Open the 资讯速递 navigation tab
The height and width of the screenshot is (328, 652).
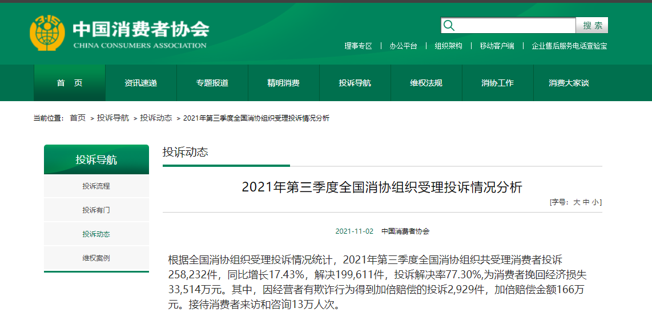pyautogui.click(x=141, y=83)
